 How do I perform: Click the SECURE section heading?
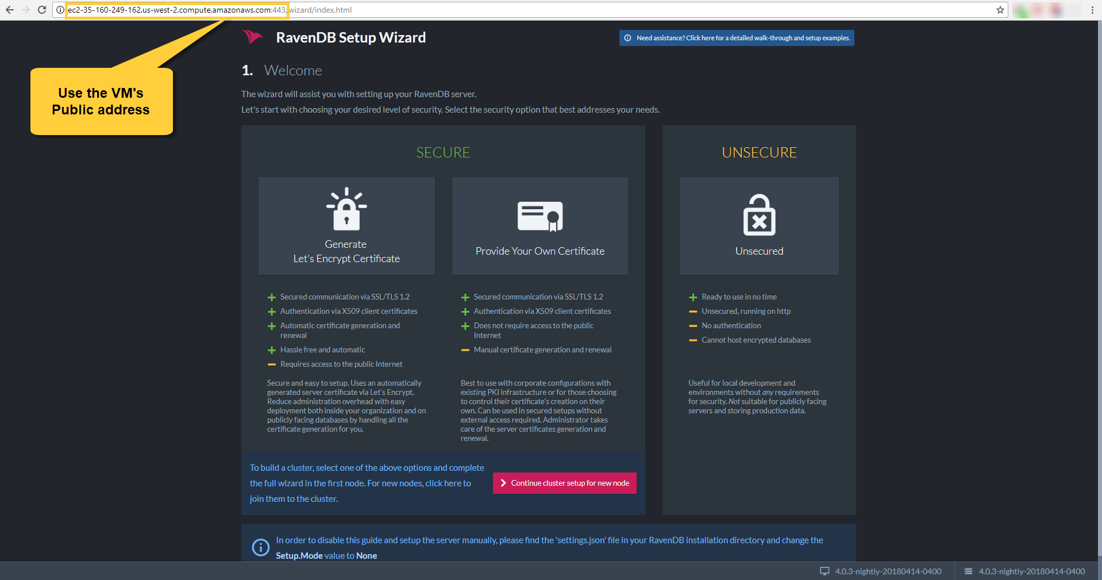coord(443,152)
